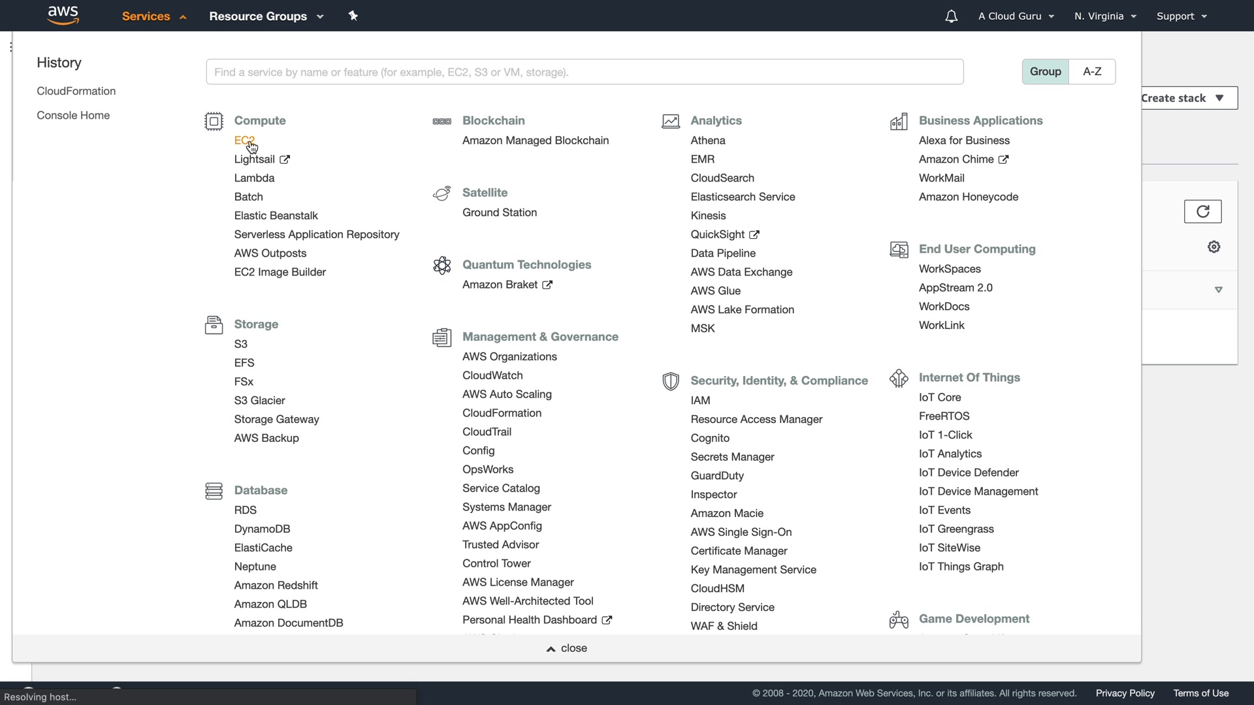This screenshot has height=705, width=1254.
Task: Open the EC2 service link
Action: (x=244, y=140)
